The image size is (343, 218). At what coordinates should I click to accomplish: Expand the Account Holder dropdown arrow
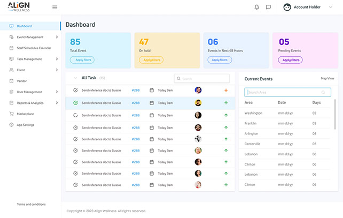(x=331, y=7)
